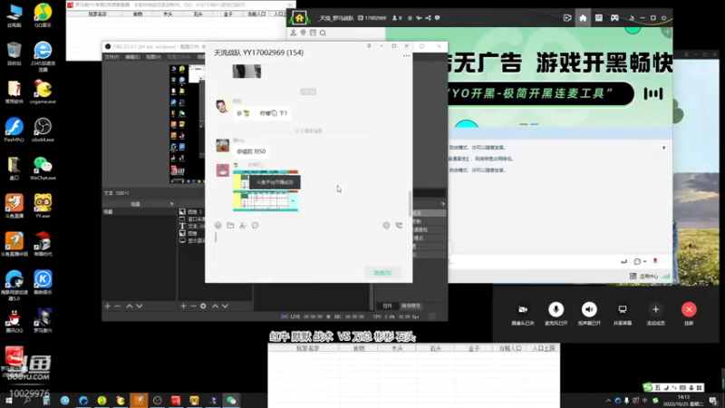The height and width of the screenshot is (408, 725).
Task: Click the pink avatar of the image sender
Action: point(222,170)
